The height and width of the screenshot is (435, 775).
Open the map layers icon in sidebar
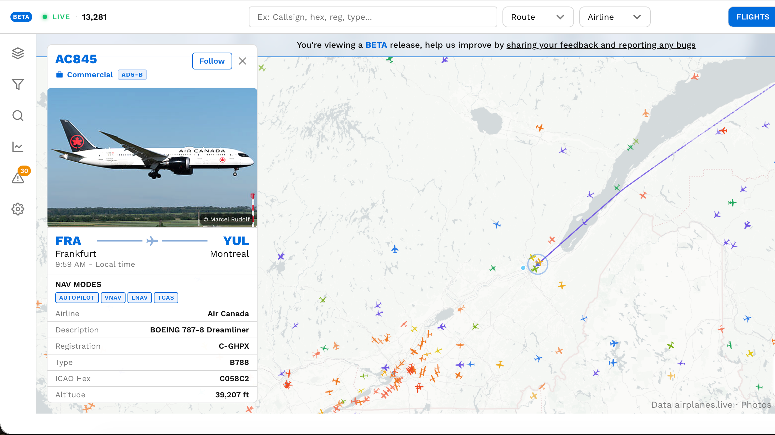[x=18, y=53]
